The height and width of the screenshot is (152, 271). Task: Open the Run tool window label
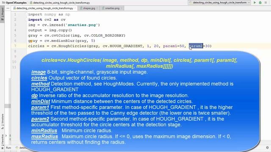coord(8,148)
